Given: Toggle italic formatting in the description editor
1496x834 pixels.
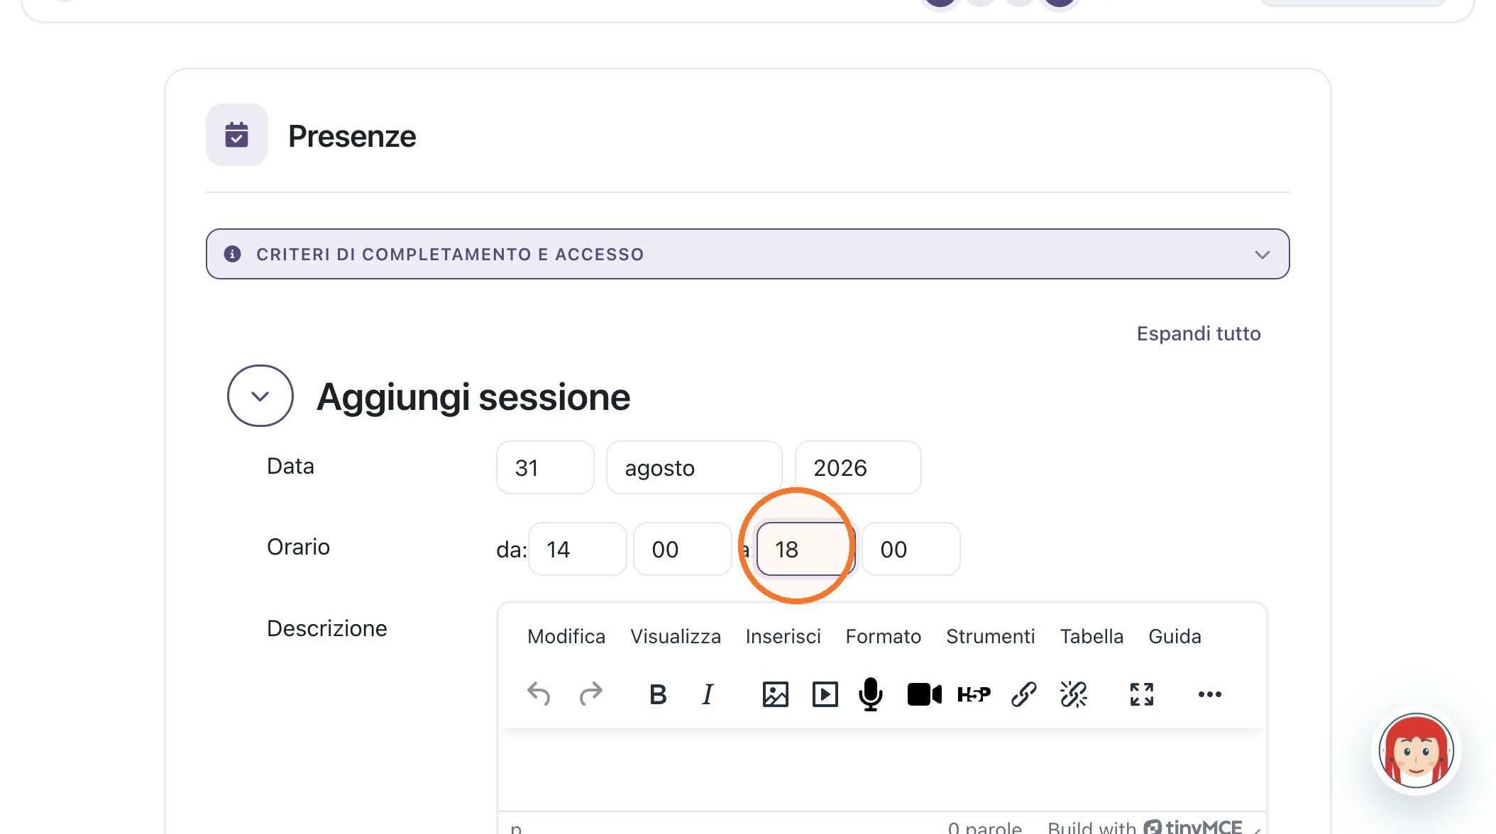Looking at the screenshot, I should 708,694.
